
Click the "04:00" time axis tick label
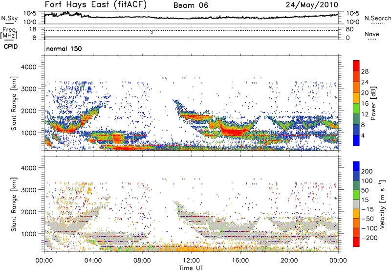point(93,261)
